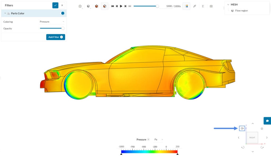271x156 pixels.
Task: Open the color legend icon
Action: point(187,6)
